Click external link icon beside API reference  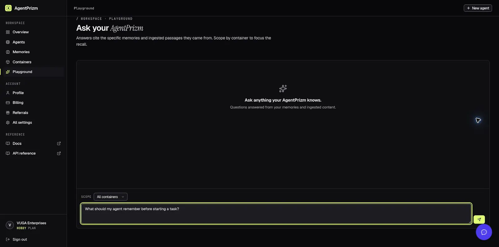coord(59,153)
